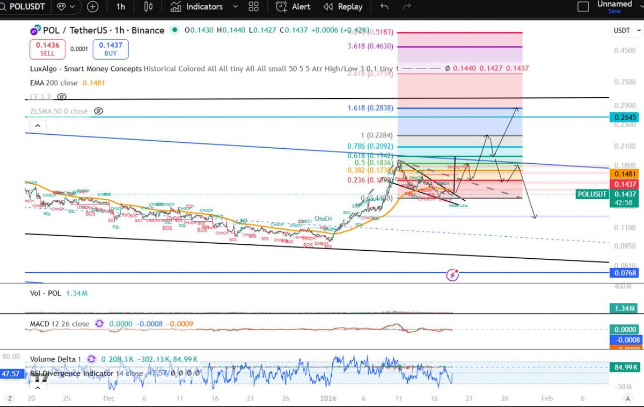Open the candlestick chart style selector

[149, 6]
